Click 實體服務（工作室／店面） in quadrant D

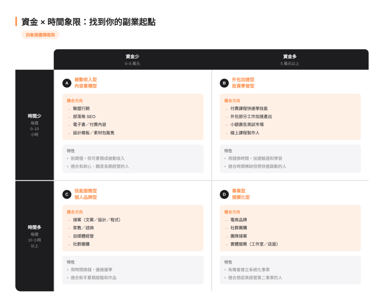[x=254, y=244]
